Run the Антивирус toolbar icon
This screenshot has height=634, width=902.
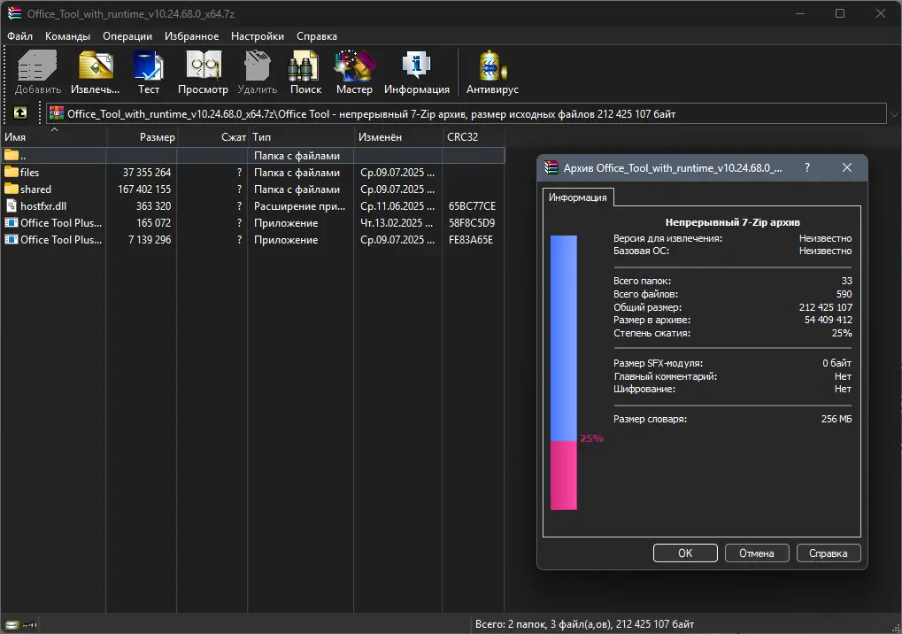(491, 71)
